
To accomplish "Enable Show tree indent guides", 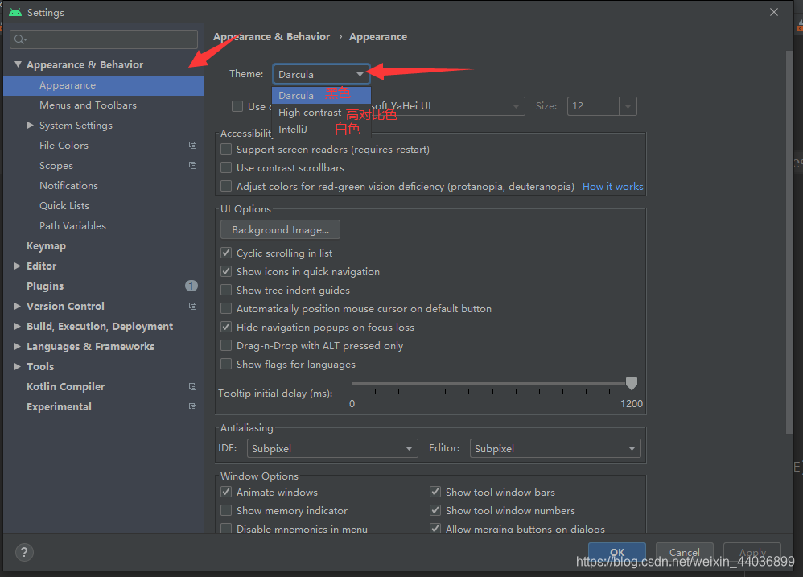I will pyautogui.click(x=226, y=290).
